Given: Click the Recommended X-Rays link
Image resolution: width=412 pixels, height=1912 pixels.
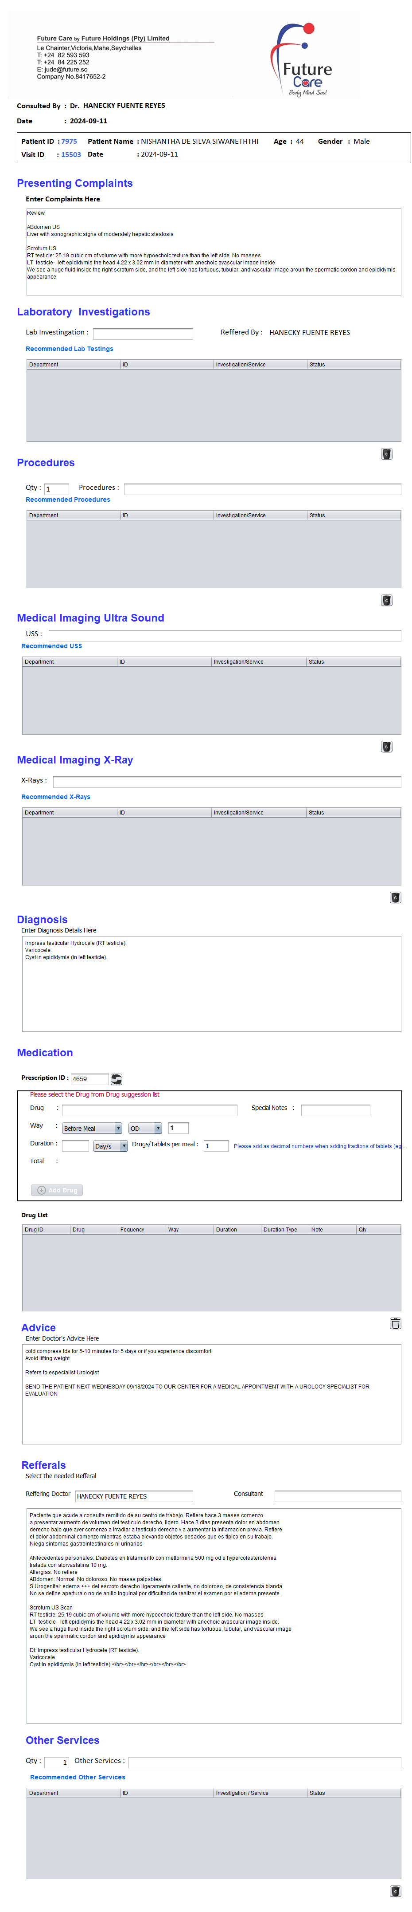Looking at the screenshot, I should pos(55,796).
